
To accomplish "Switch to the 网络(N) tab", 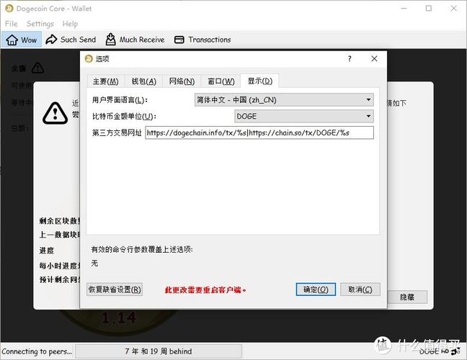I will (x=182, y=81).
